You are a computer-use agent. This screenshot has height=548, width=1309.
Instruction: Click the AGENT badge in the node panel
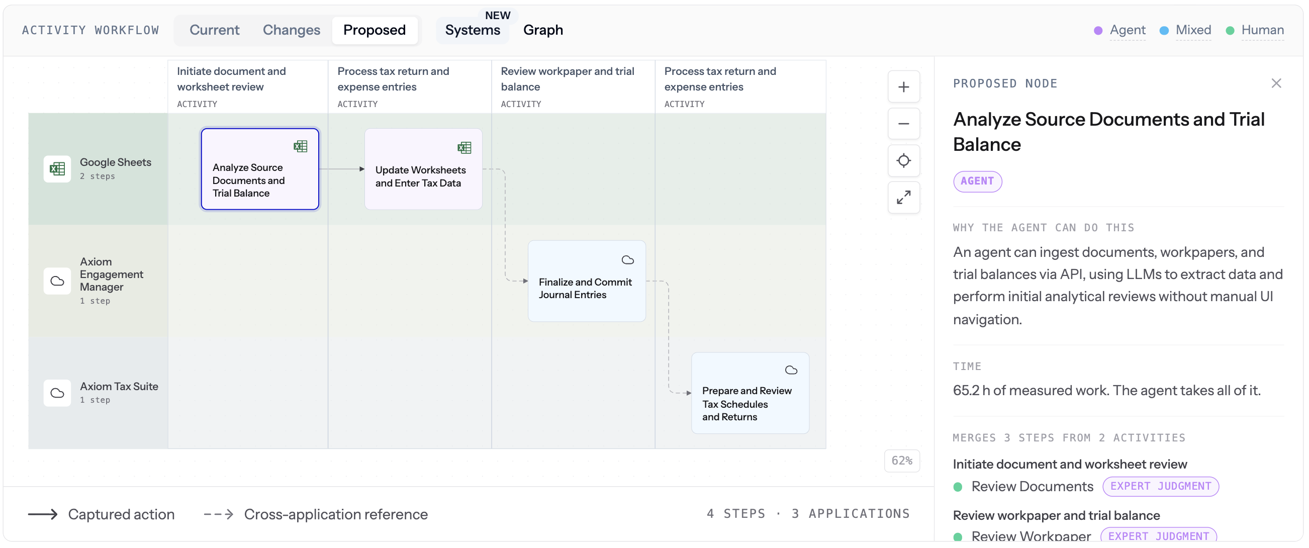pos(977,181)
